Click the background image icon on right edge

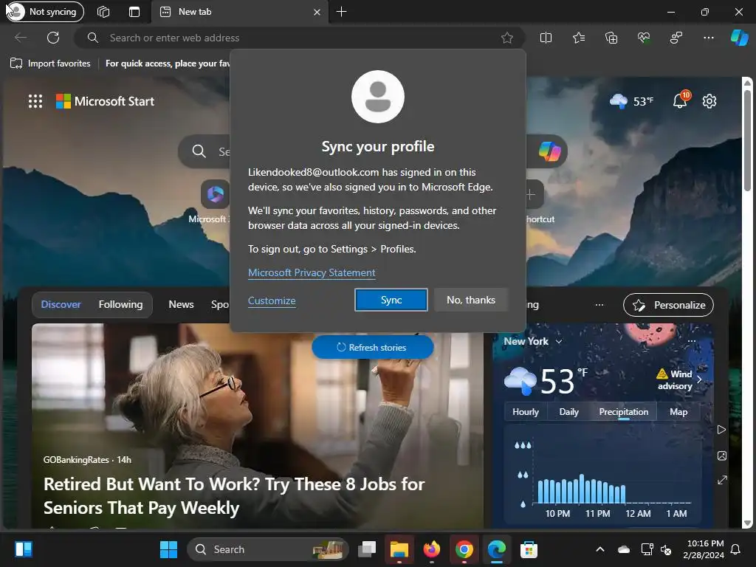721,456
